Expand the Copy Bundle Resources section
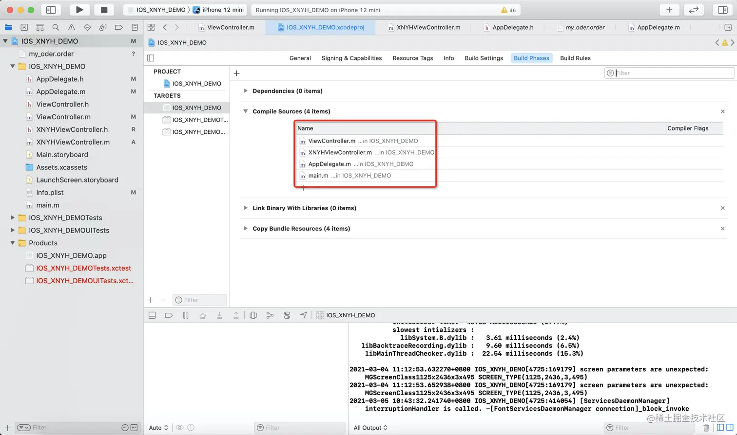Screen dimensions: 737x435 click(x=245, y=228)
